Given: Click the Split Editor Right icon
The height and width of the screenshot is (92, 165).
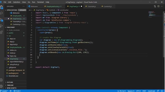Looking at the screenshot, I should click(158, 6).
